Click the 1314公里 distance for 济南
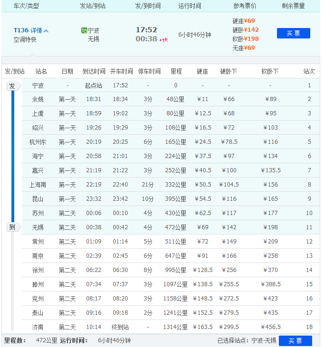This screenshot has width=325, height=347. [x=175, y=327]
